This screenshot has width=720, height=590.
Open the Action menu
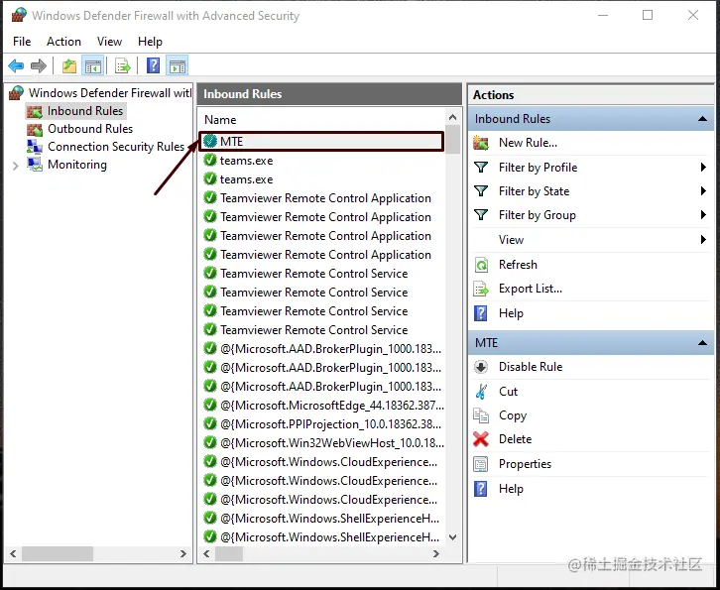tap(63, 42)
